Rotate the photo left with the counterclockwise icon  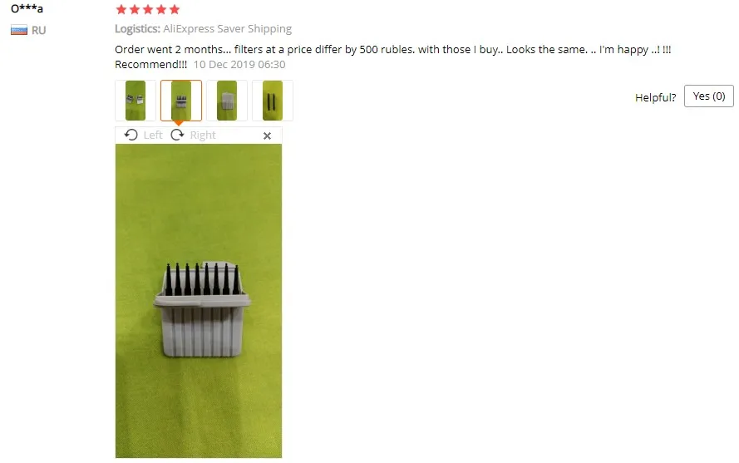tap(131, 135)
